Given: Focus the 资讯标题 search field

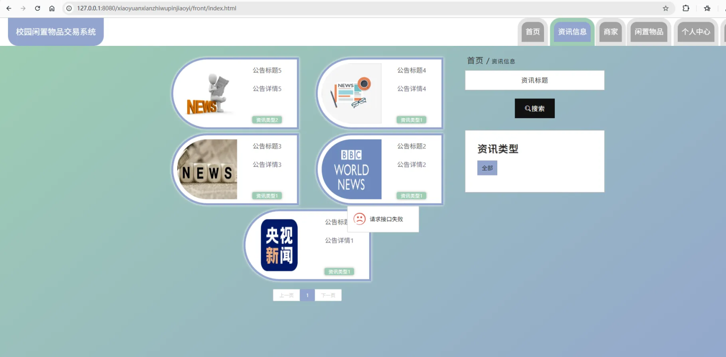Looking at the screenshot, I should click(x=535, y=80).
